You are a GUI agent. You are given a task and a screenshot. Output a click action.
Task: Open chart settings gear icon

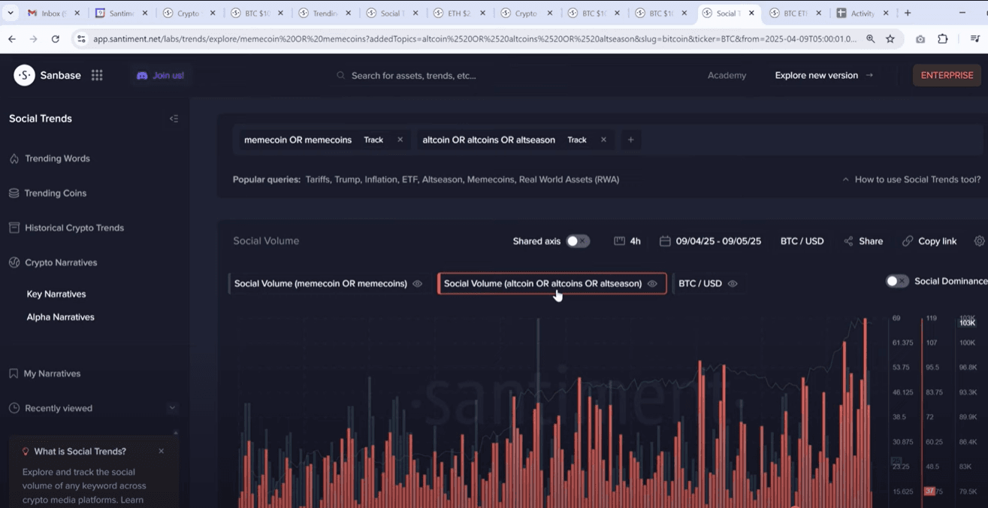[979, 241]
